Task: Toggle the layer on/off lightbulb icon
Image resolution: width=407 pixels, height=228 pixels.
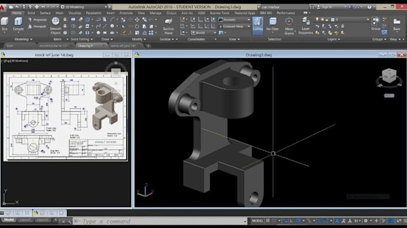Action: (317, 20)
